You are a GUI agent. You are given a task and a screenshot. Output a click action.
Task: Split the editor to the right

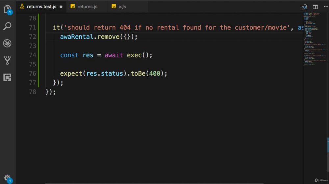point(315,7)
